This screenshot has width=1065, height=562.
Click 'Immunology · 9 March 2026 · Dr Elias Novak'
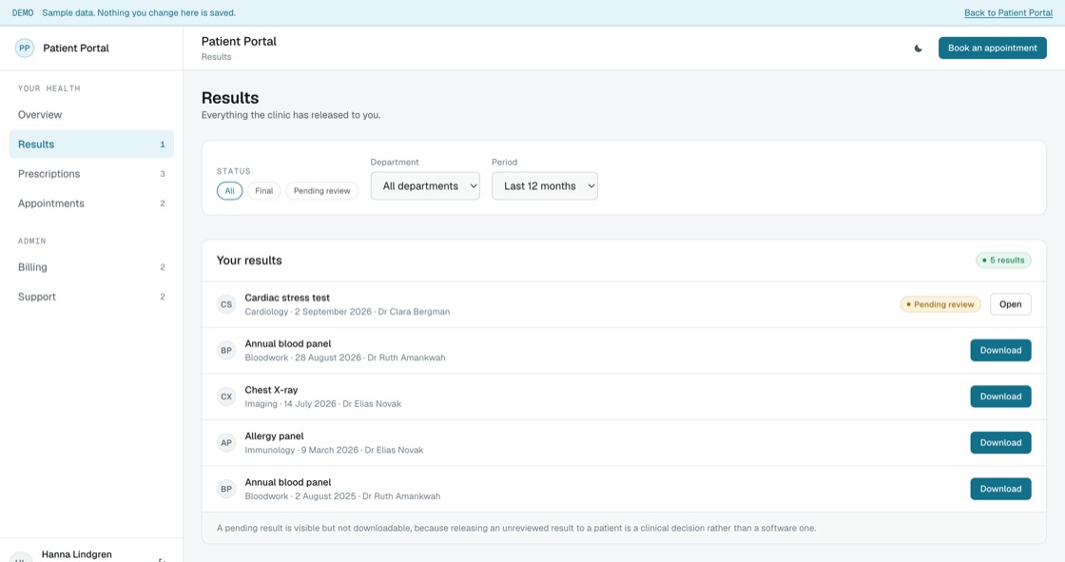[x=334, y=450]
